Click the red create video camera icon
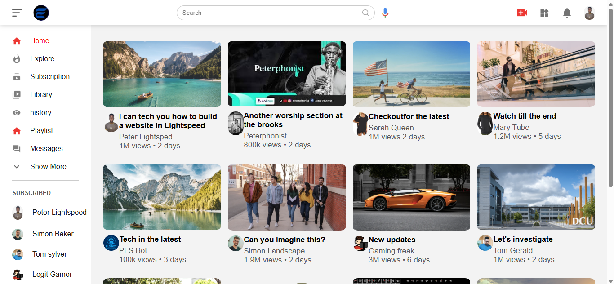 coord(522,13)
